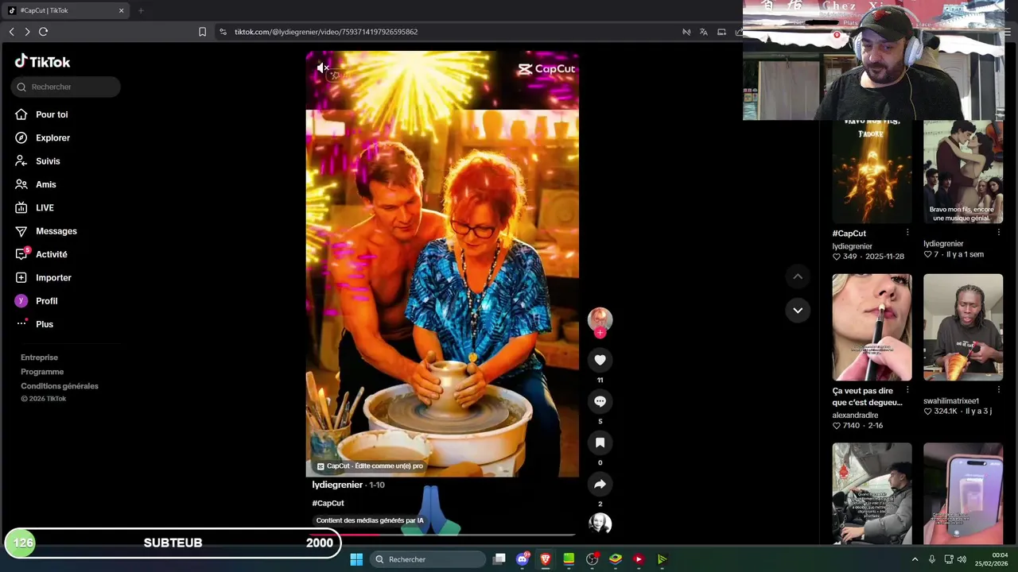Go back in the browser
Viewport: 1018px width, 572px height.
click(x=11, y=32)
